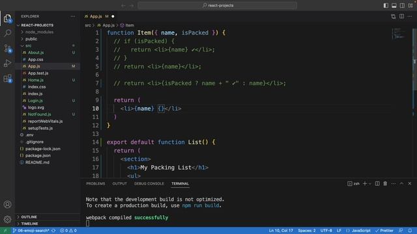Click Ln 10, Col 17 cursor position
Image resolution: width=417 pixels, height=234 pixels.
pos(281,231)
